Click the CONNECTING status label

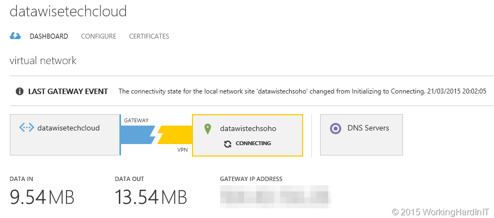(254, 144)
